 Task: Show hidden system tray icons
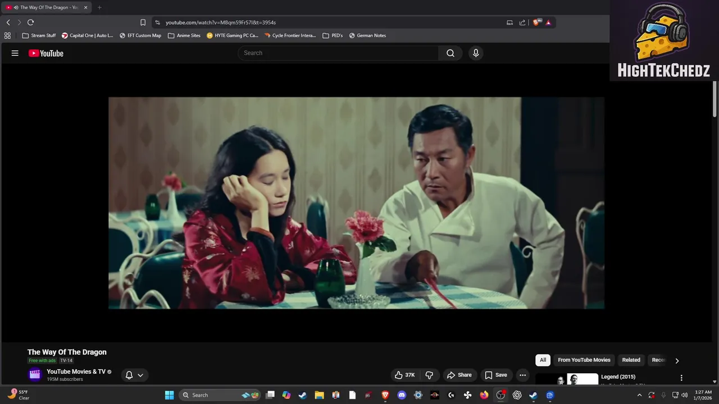[x=639, y=395]
